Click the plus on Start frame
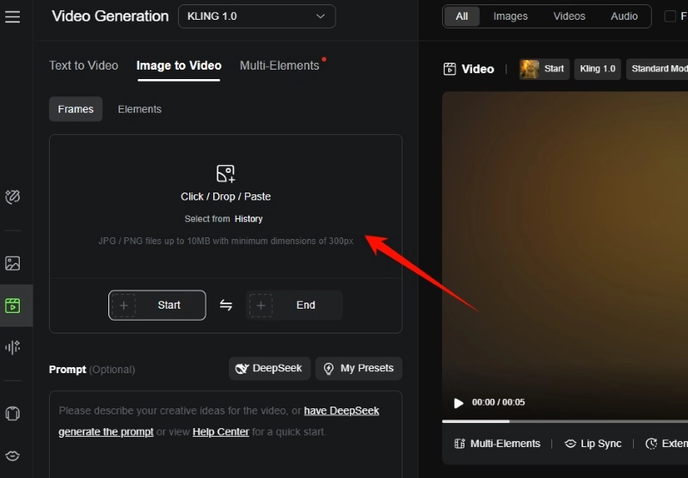Image resolution: width=688 pixels, height=478 pixels. pyautogui.click(x=124, y=305)
